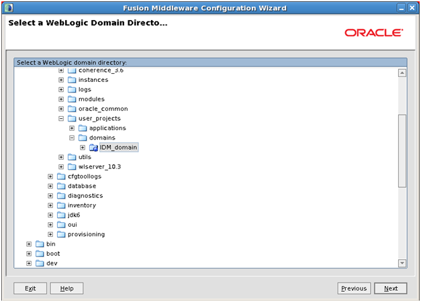Expand the database tree node
This screenshot has height=302, width=421.
[x=50, y=187]
